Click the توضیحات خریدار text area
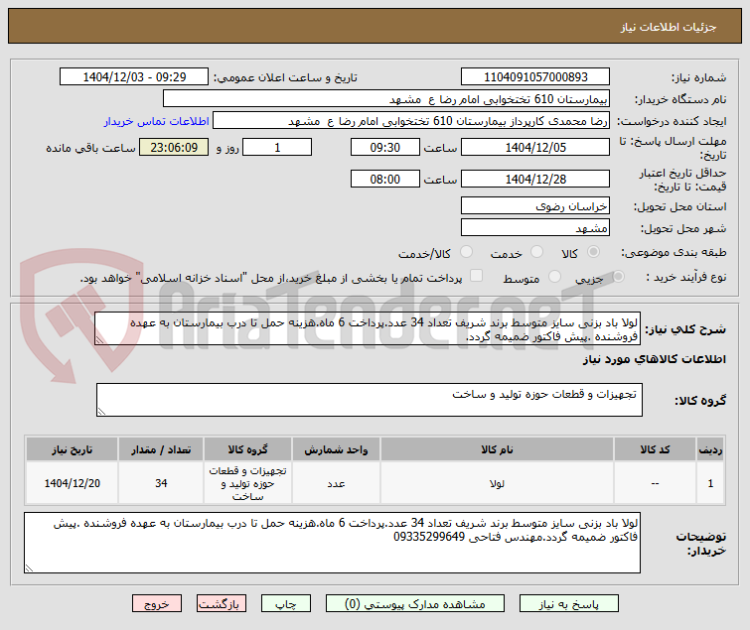Viewport: 750px width, 630px height. tap(332, 543)
